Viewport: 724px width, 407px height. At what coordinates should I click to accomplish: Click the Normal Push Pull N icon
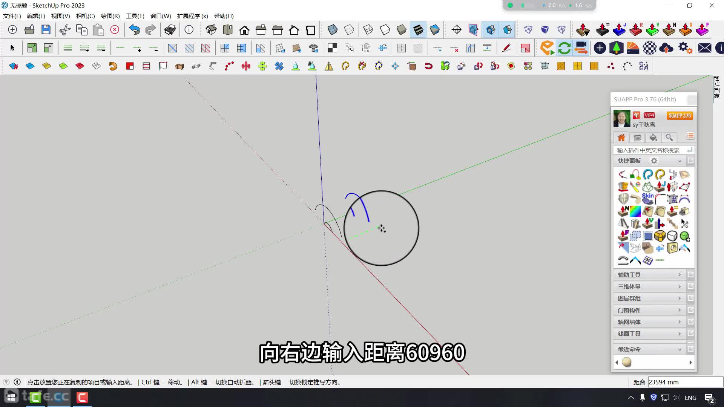pos(669,30)
